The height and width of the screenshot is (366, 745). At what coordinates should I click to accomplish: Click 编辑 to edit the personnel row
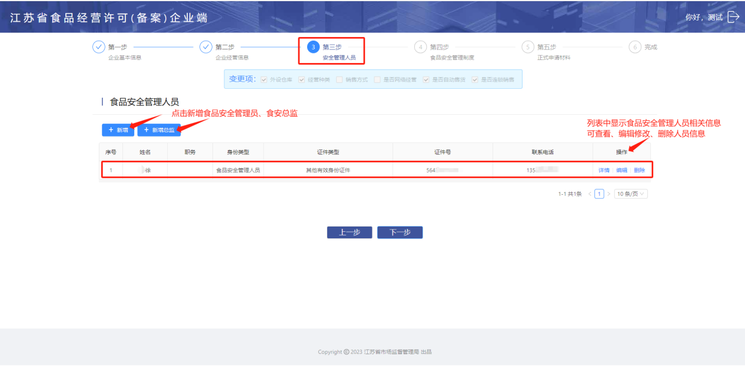[x=621, y=170]
